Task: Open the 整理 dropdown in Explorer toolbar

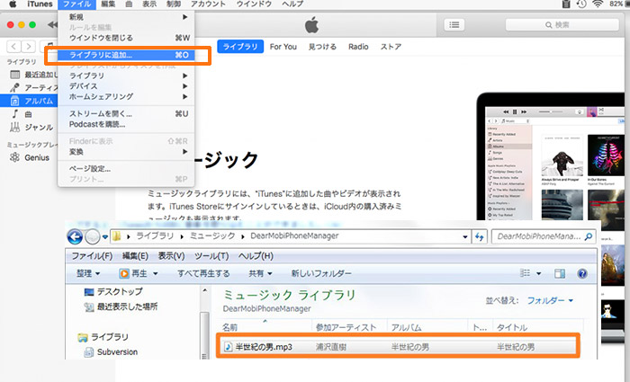Action: pos(88,273)
